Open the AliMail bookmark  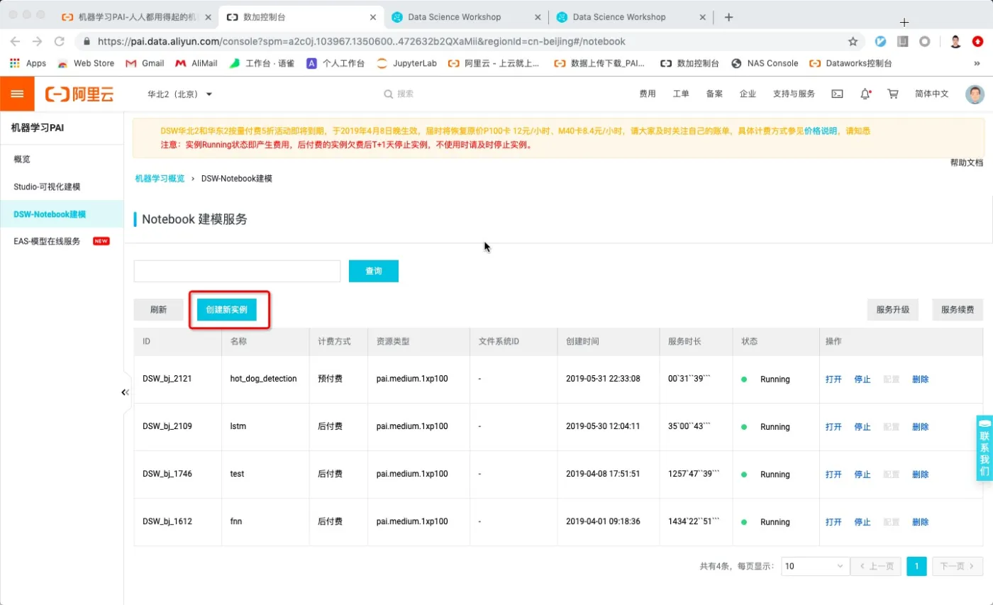(196, 63)
